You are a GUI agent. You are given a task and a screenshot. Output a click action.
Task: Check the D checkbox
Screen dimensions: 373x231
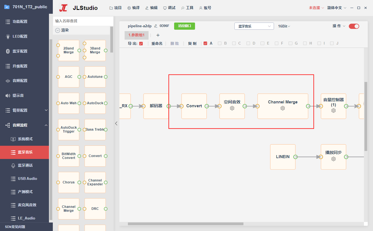248,43
